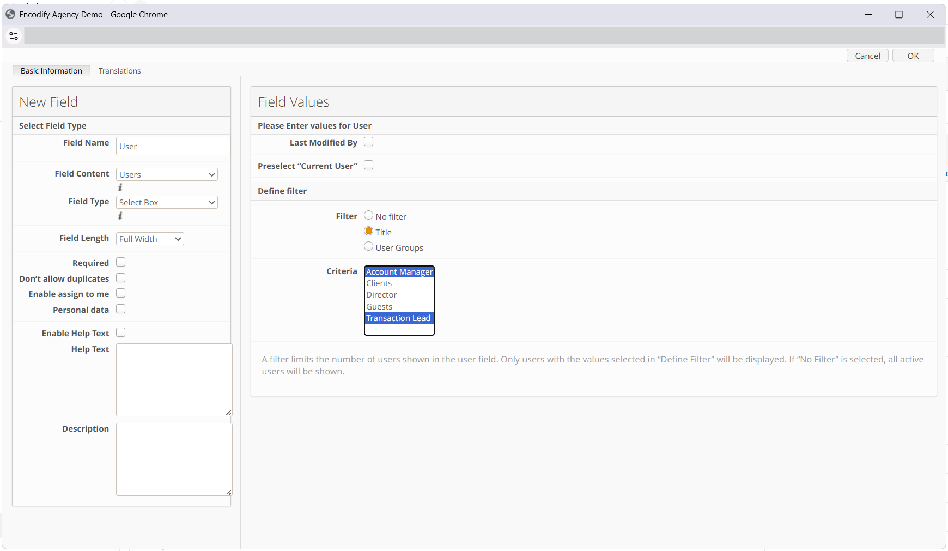Select Director in Criteria list
Screen dimensions: 948x551
[x=399, y=295]
